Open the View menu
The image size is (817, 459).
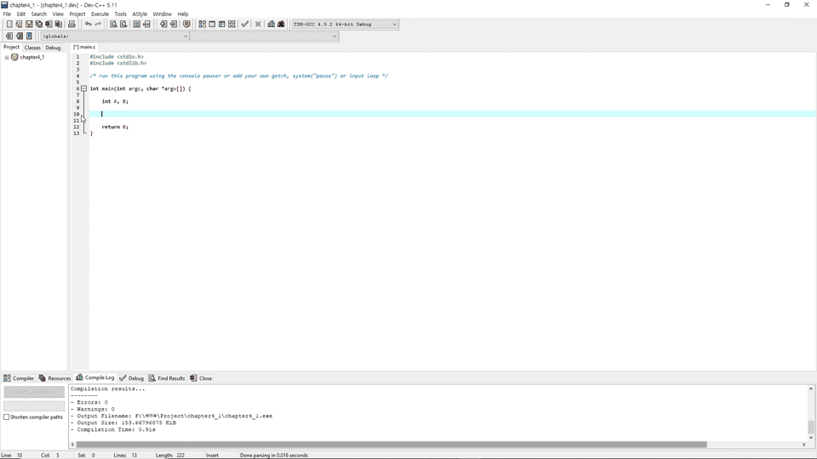pos(58,14)
